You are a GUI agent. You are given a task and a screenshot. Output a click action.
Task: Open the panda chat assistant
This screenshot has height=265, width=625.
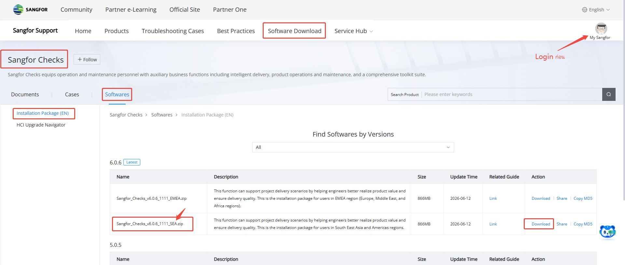(x=607, y=232)
